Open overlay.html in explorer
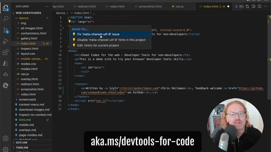 coord(29,79)
